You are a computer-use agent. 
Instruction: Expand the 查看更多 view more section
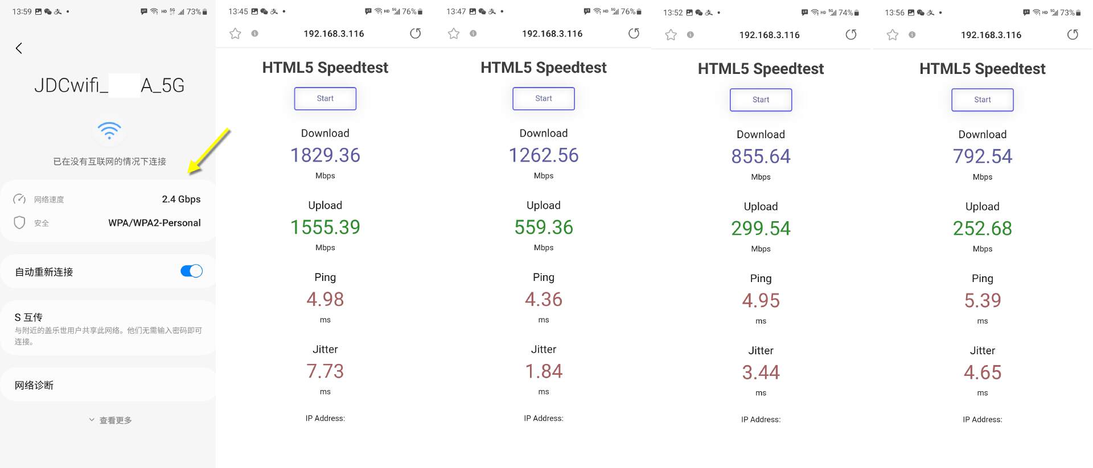point(110,420)
